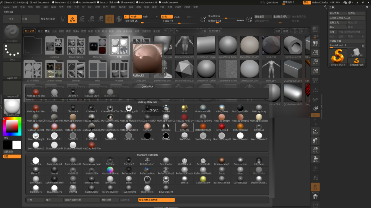Screen dimensions: 371x208
Task: Select the ReflectOrange material
Action: (203, 127)
